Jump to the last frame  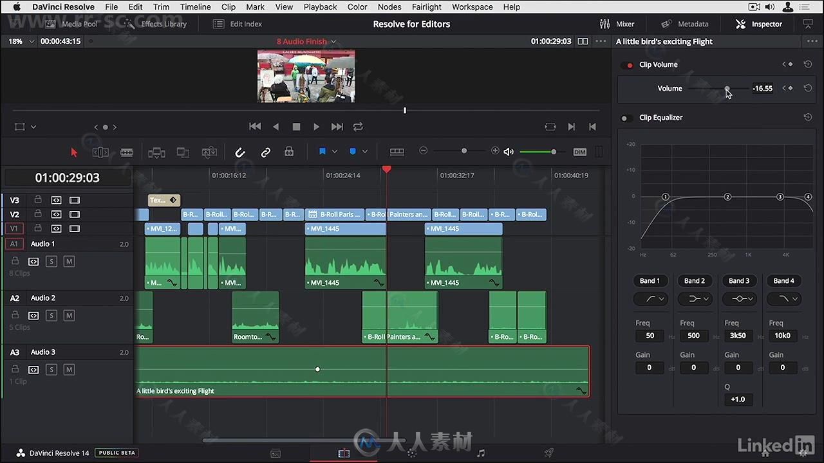pos(337,127)
